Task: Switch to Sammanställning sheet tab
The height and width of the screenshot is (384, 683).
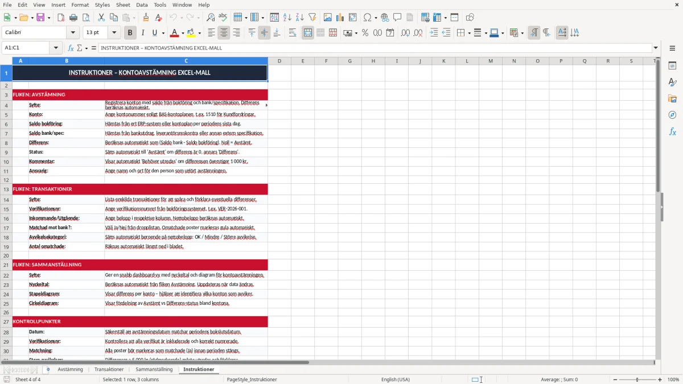Action: coord(154,370)
